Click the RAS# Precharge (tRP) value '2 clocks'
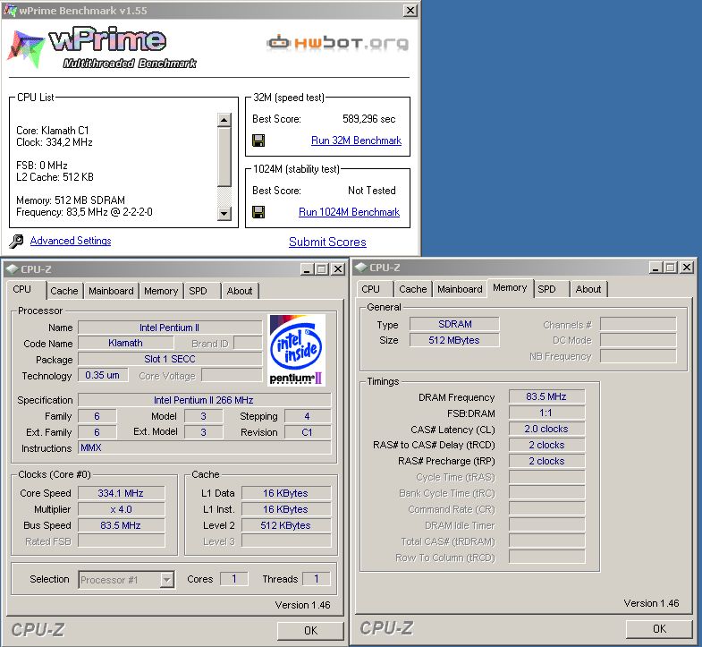This screenshot has height=647, width=702. [546, 461]
